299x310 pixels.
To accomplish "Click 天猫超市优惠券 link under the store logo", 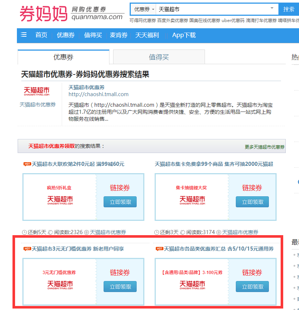I will (x=37, y=105).
